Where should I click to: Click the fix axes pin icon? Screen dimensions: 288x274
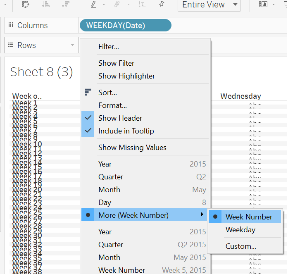click(x=162, y=4)
